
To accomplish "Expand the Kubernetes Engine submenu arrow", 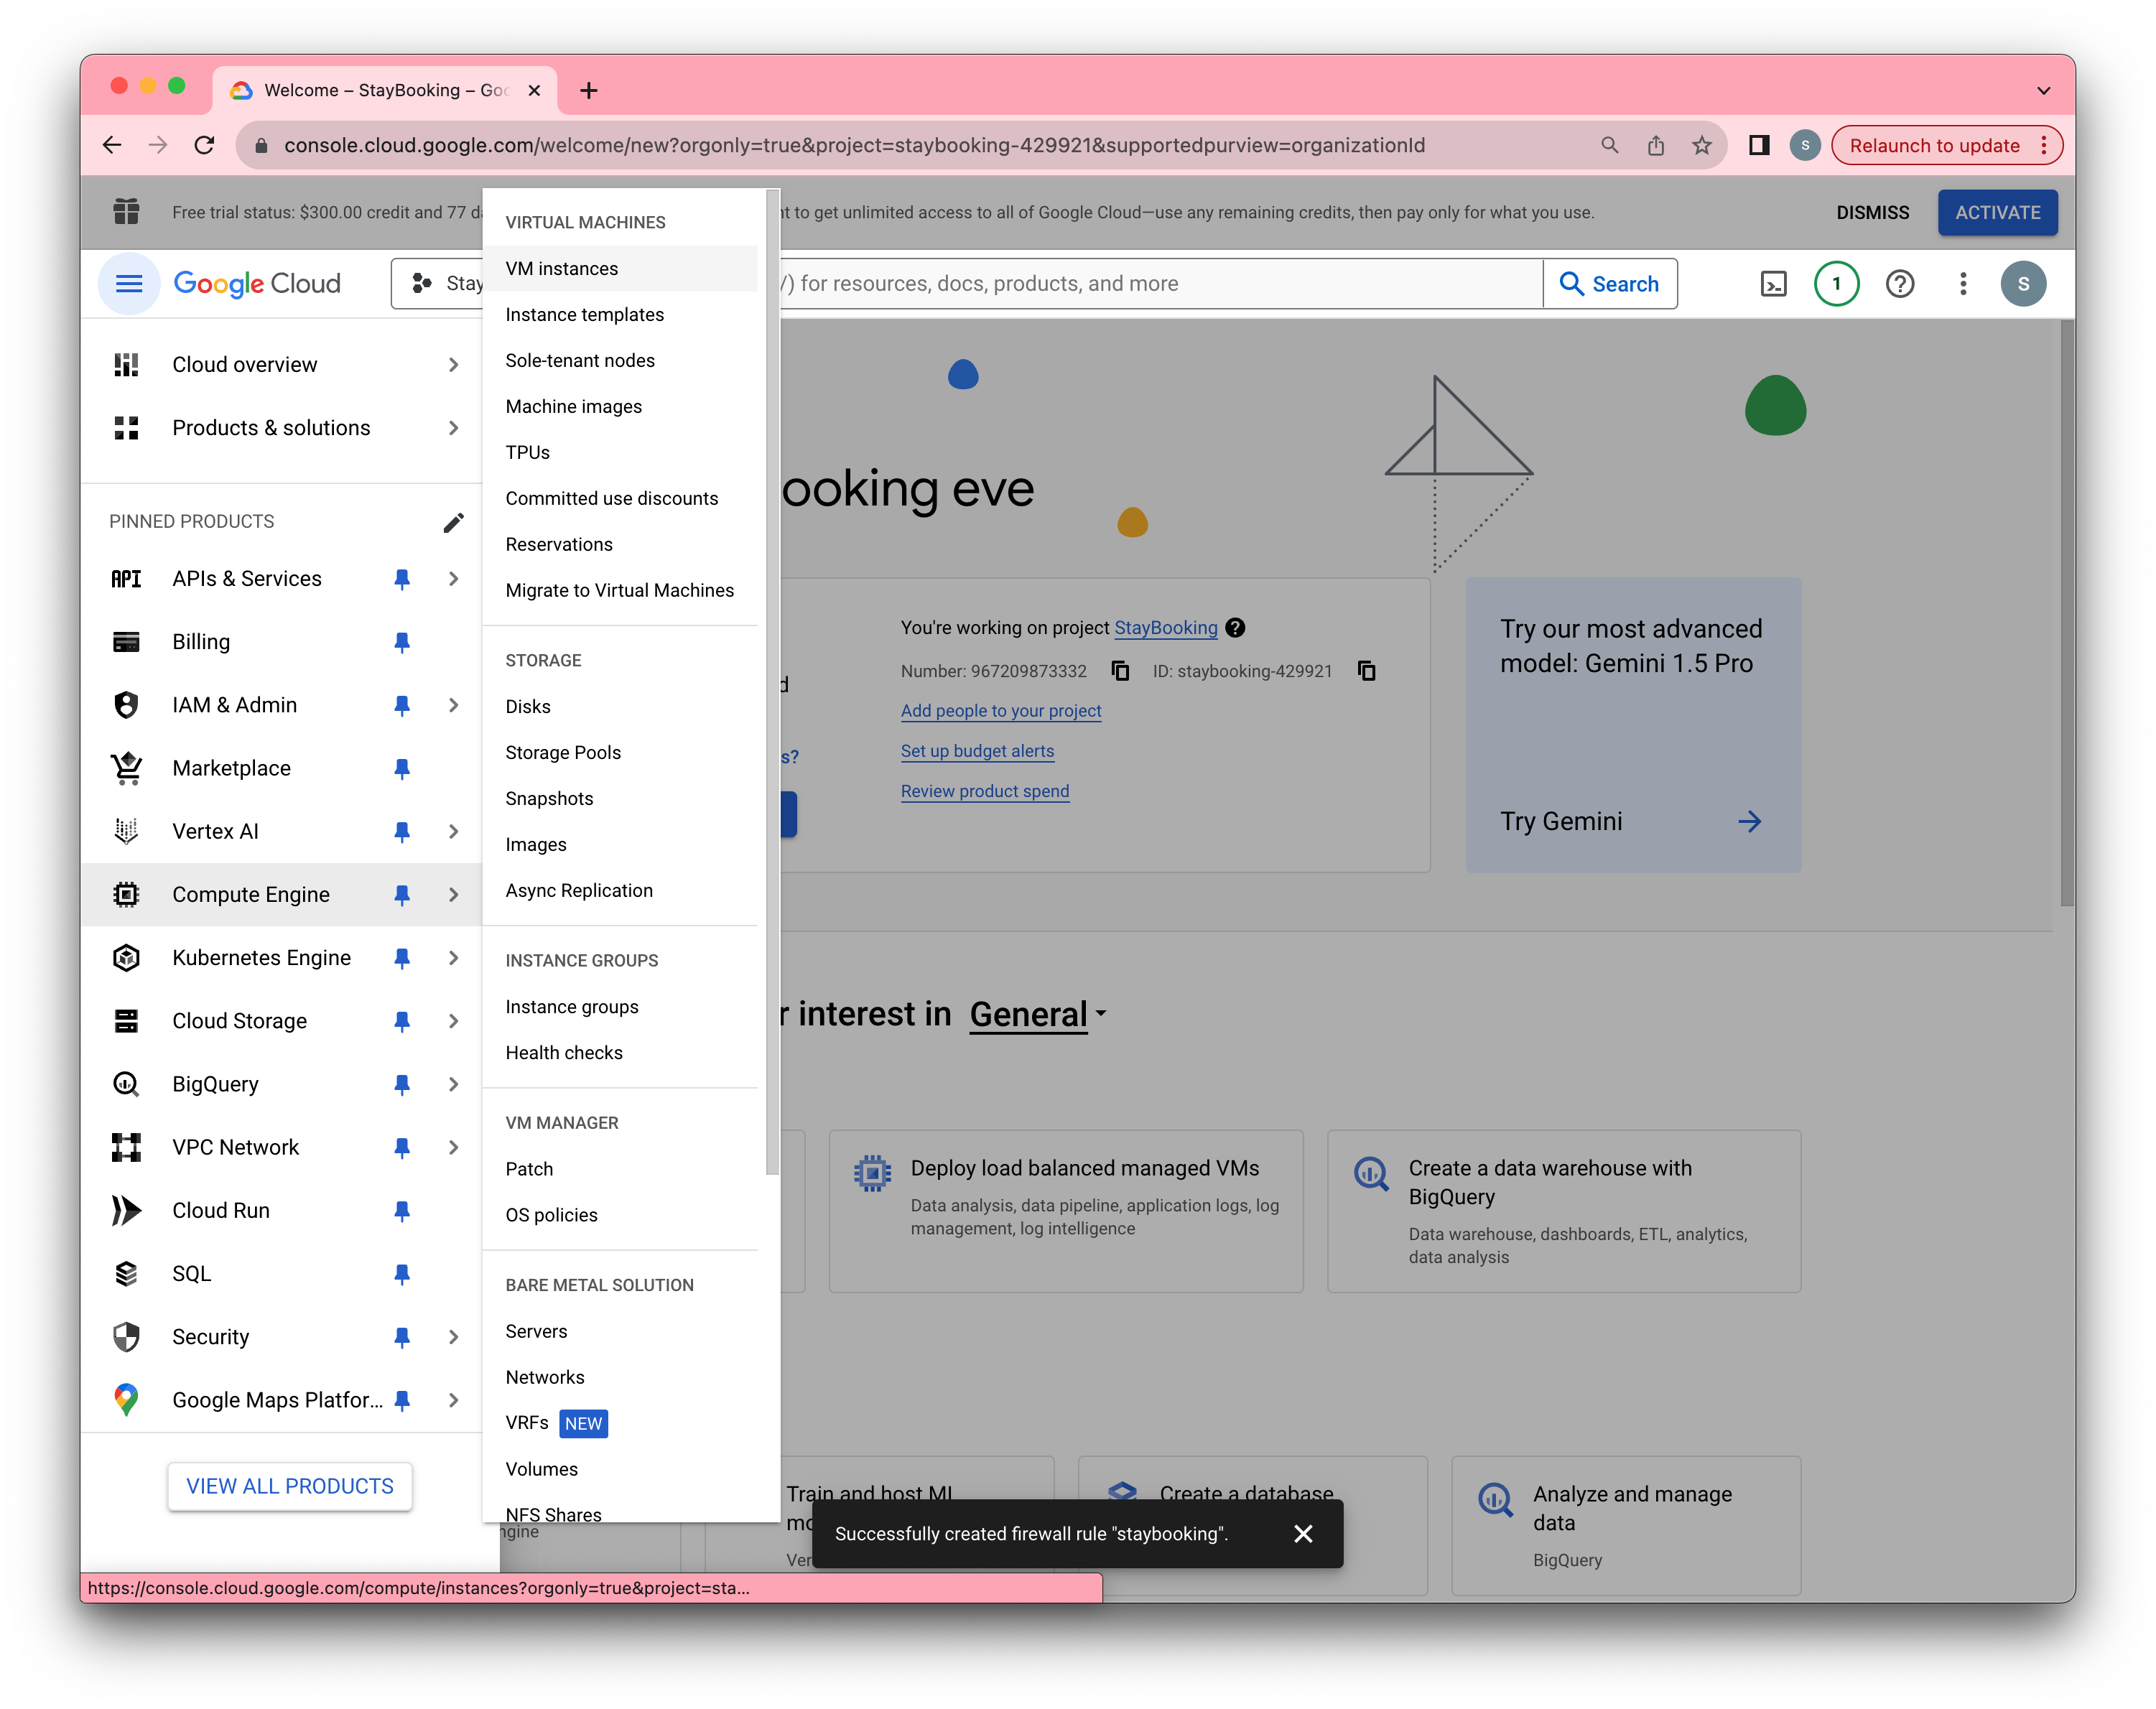I will 453,958.
